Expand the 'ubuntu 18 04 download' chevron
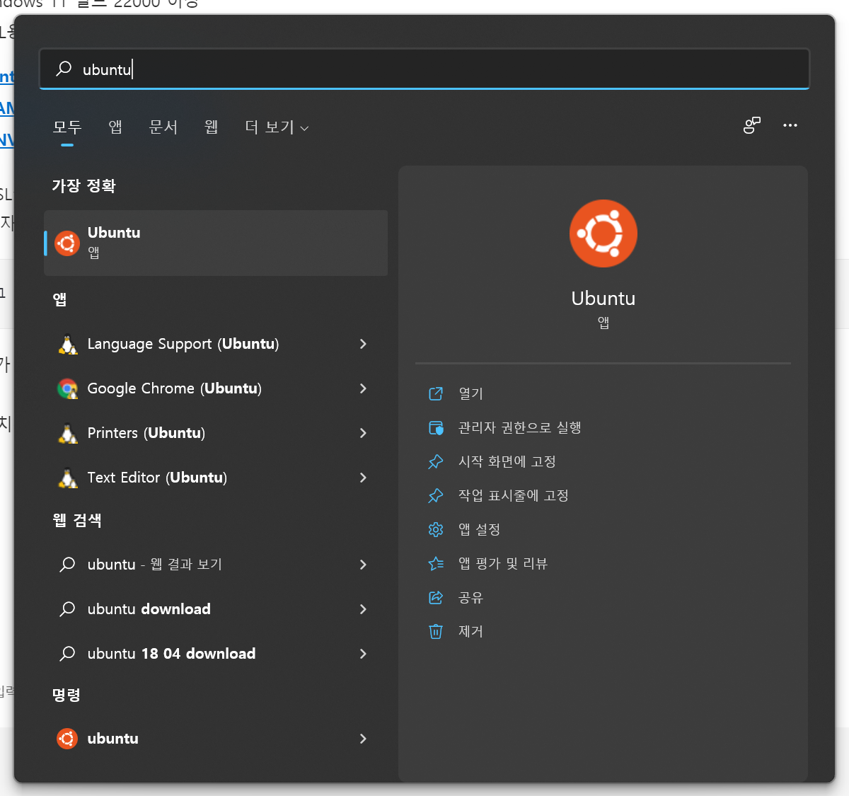The height and width of the screenshot is (796, 849). tap(363, 654)
